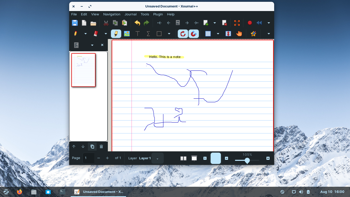Screen dimensions: 350x197
Task: Select the Eraser tool
Action: click(x=96, y=34)
